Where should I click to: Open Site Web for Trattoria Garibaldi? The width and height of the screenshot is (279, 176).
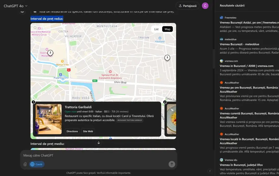[x=88, y=131]
